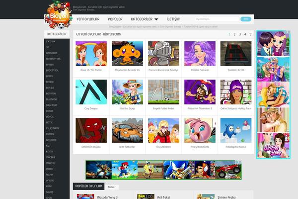The height and width of the screenshot is (199, 298).
Task: Select the Dövüş category
Action: click(x=50, y=117)
